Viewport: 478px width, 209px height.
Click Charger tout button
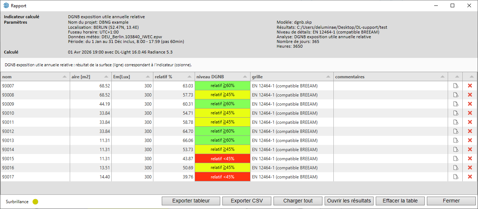pyautogui.click(x=298, y=201)
